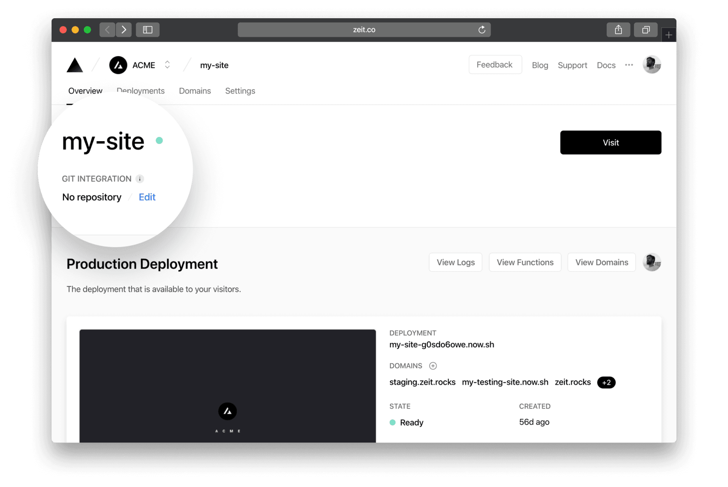
Task: Expand the ACME team switcher
Action: tap(167, 65)
